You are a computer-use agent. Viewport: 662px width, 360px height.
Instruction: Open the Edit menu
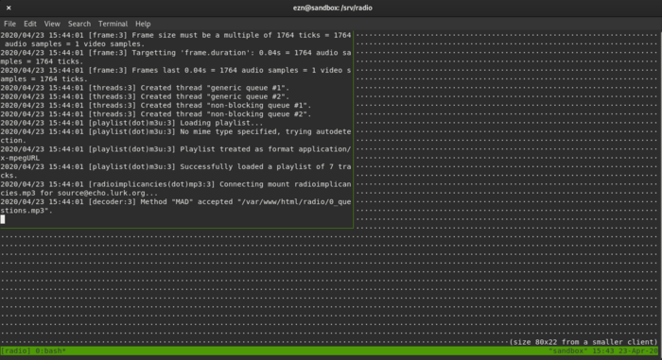pyautogui.click(x=29, y=24)
